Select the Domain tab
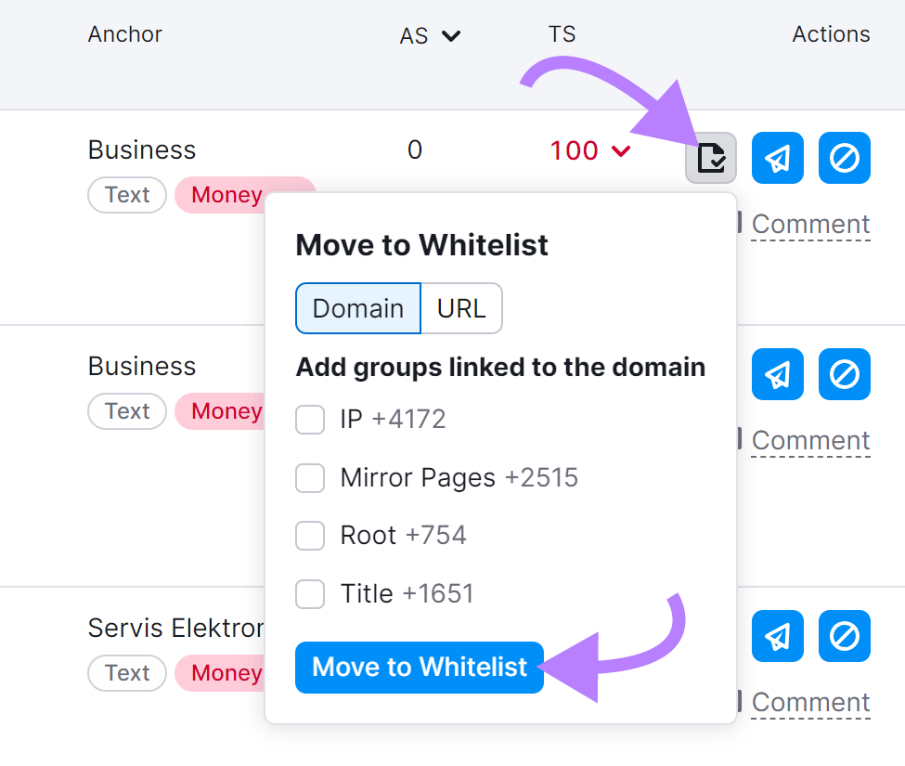Screen dimensions: 905x766 [357, 308]
